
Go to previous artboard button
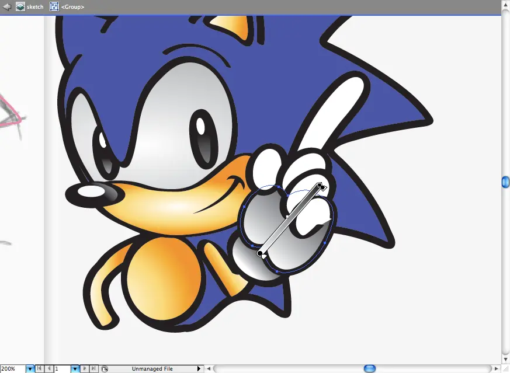pos(49,368)
